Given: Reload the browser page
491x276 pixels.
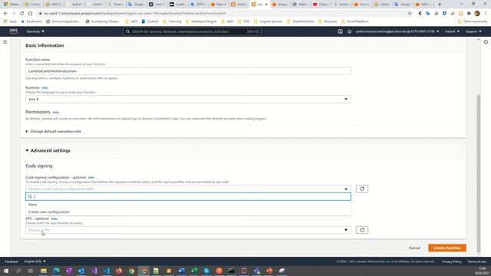Looking at the screenshot, I should [22, 14].
